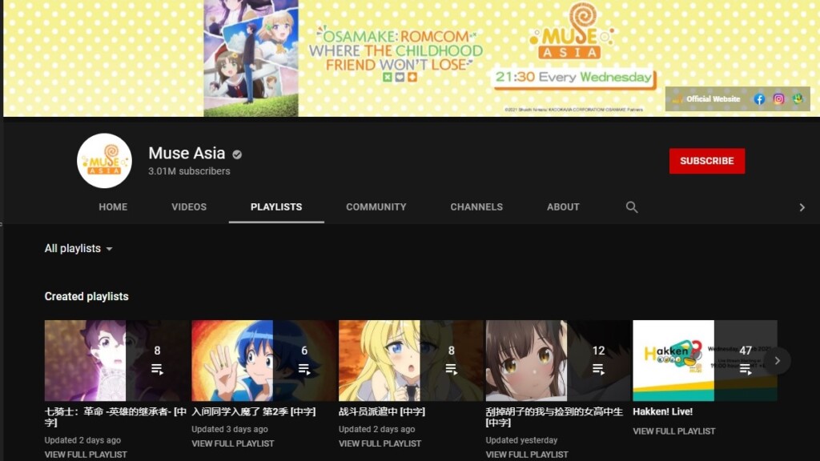Expand the All playlists dropdown
The height and width of the screenshot is (461, 820).
78,248
